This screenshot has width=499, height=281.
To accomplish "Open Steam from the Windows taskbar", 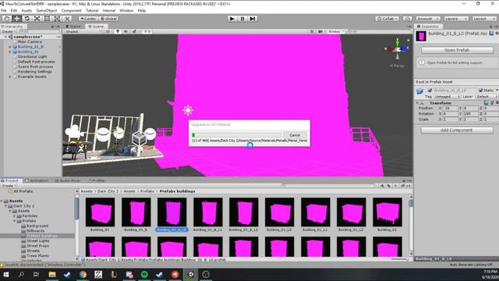I will [x=67, y=274].
